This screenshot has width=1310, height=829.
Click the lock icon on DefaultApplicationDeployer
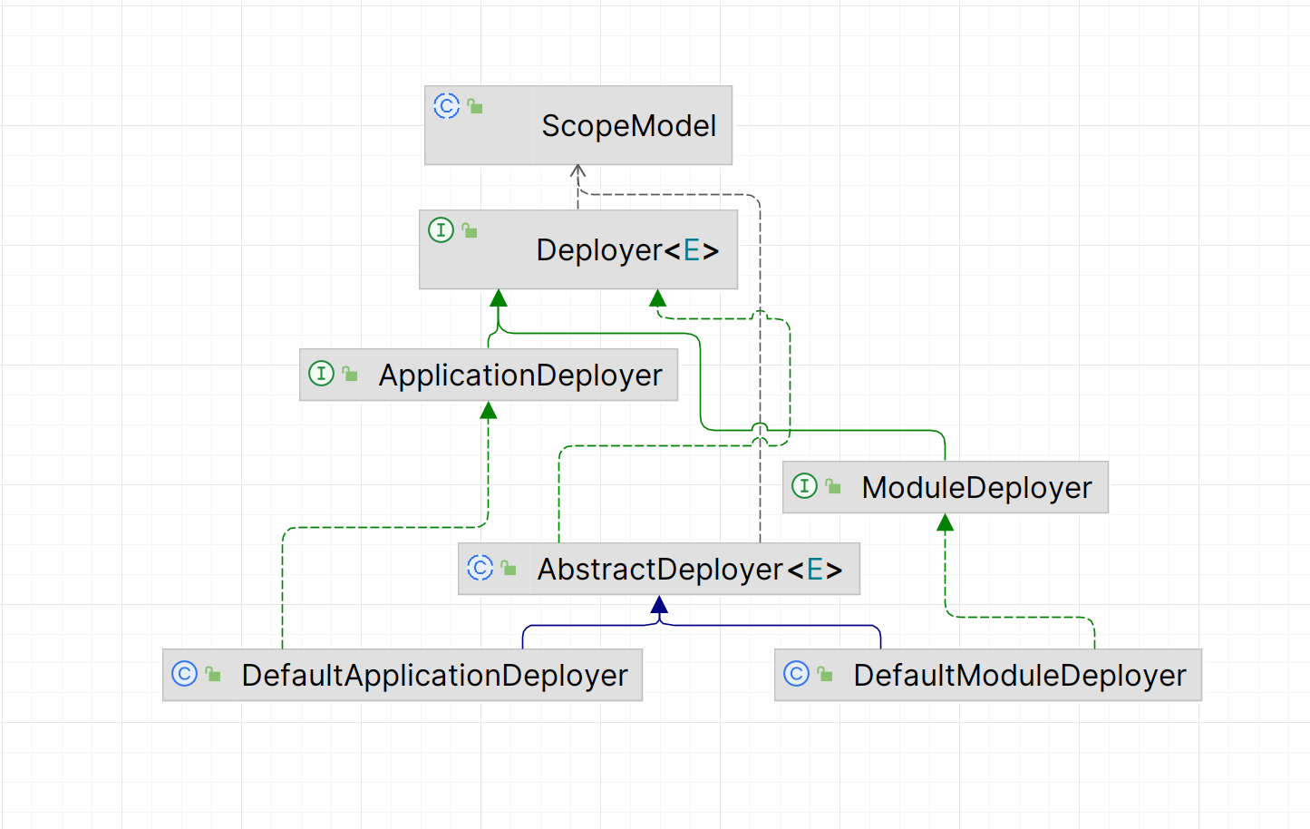pyautogui.click(x=213, y=674)
